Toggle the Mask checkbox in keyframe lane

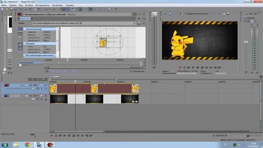[20, 65]
